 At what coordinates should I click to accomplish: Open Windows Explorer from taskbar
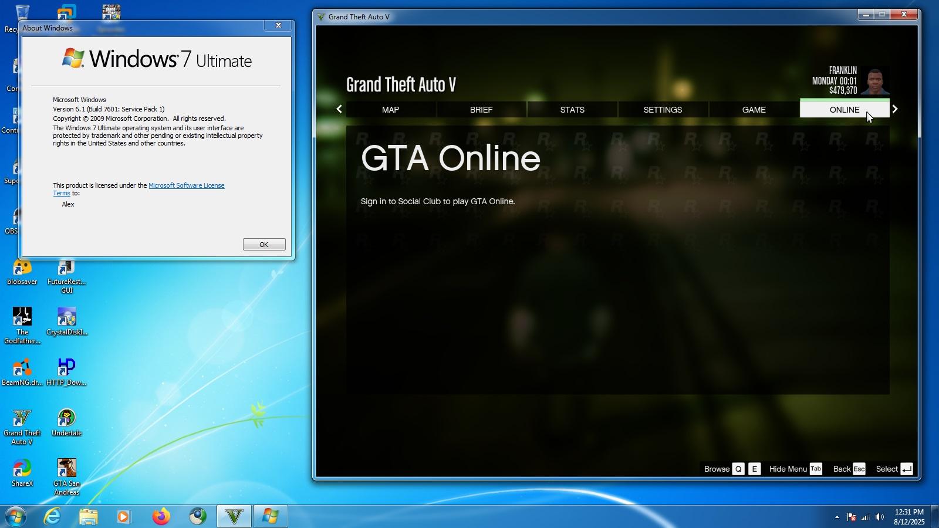pyautogui.click(x=88, y=516)
